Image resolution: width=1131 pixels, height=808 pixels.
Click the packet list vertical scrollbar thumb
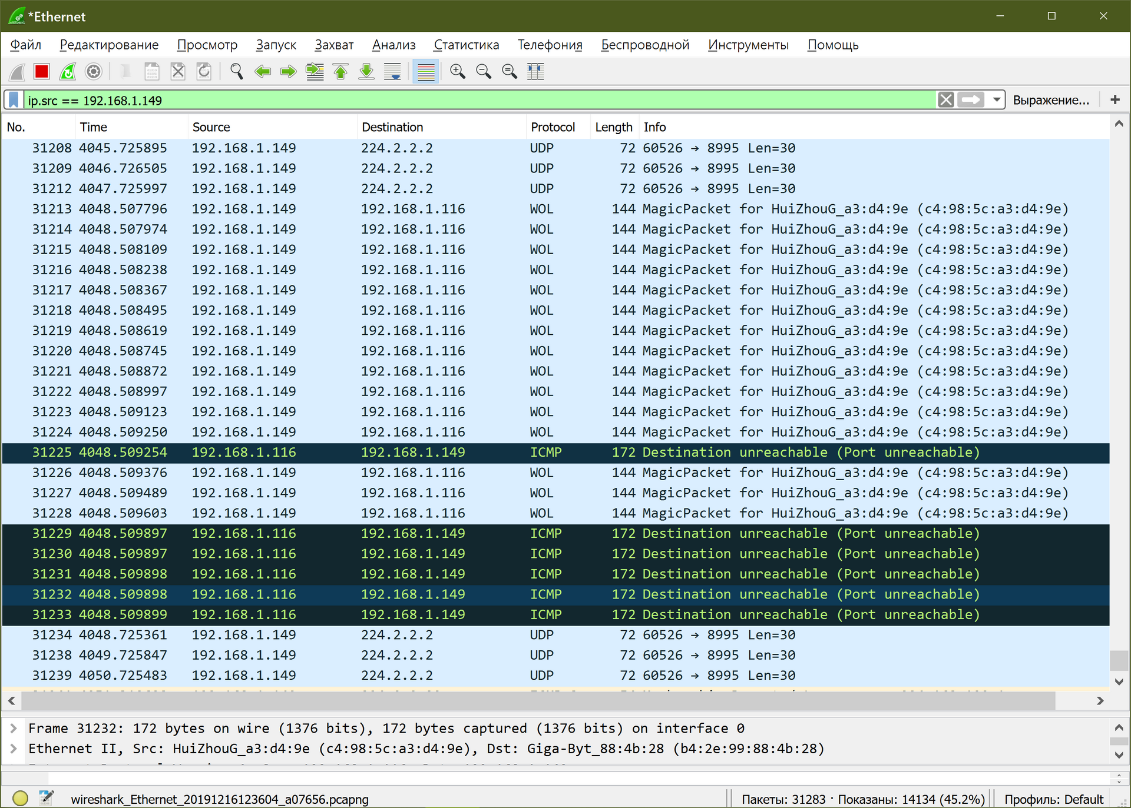point(1119,660)
